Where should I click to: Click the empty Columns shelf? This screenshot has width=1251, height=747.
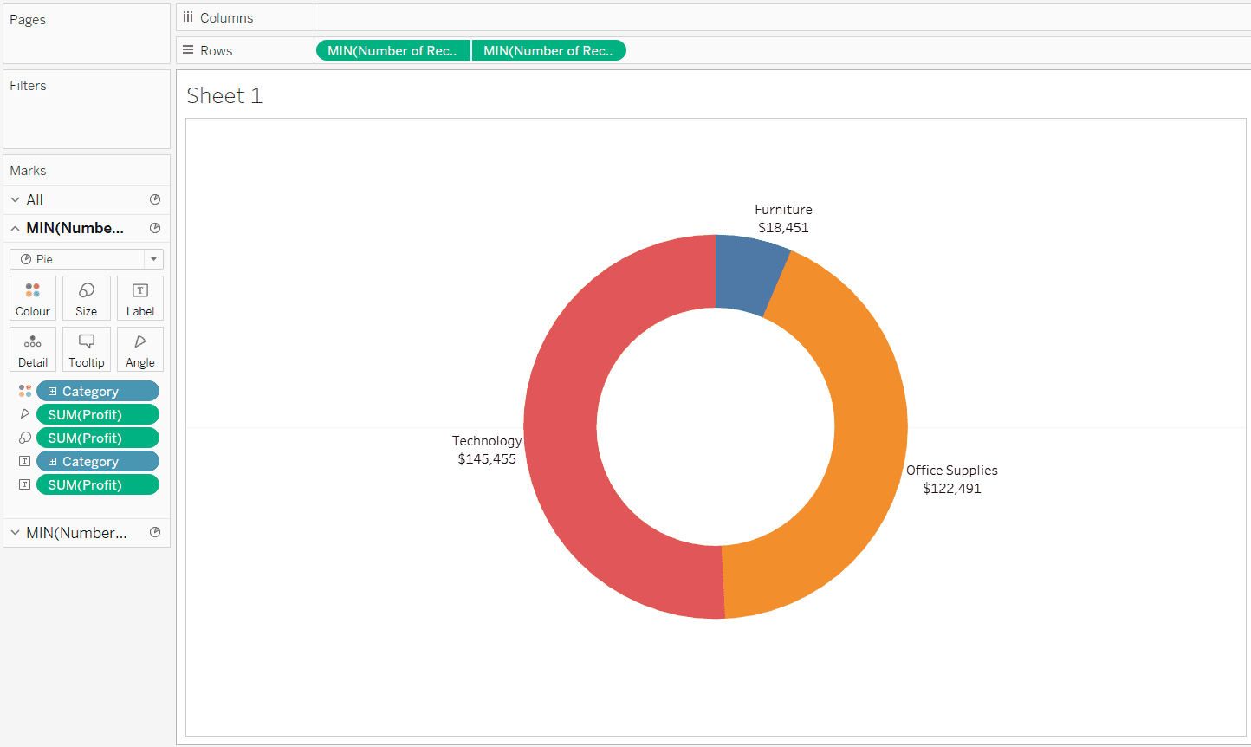coord(780,18)
